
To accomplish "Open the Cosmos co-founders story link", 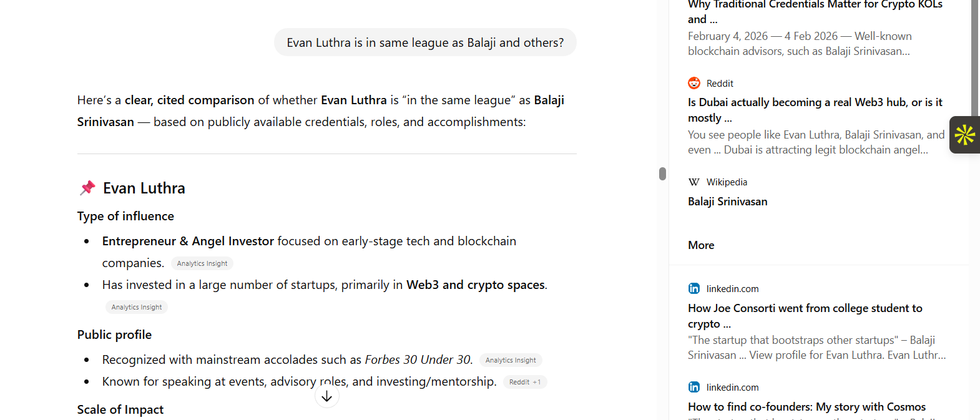I will [806, 406].
